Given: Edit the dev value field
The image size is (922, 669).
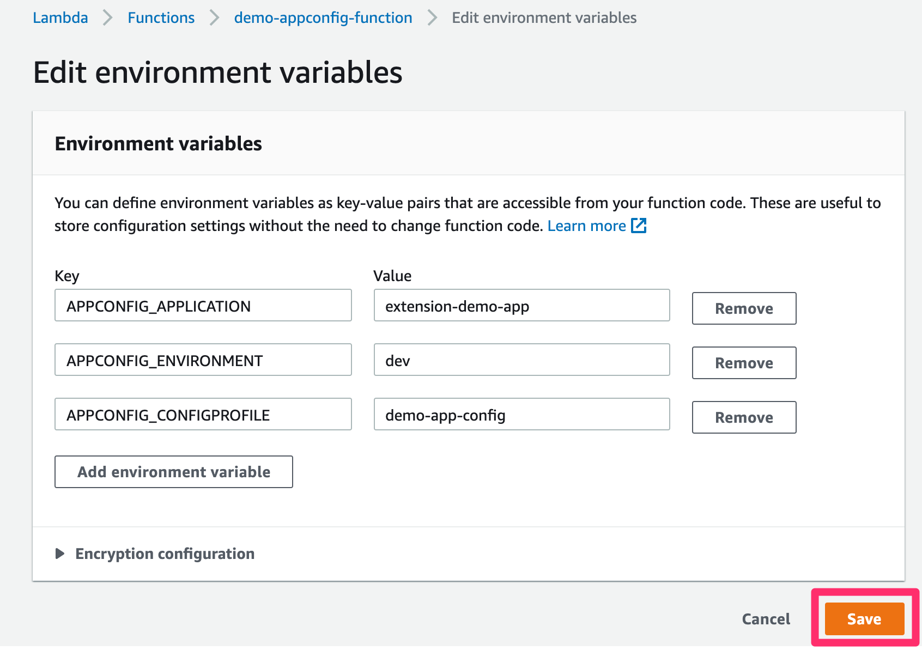Looking at the screenshot, I should click(x=521, y=360).
